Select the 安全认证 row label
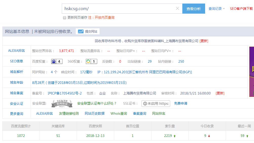 pos(16,104)
